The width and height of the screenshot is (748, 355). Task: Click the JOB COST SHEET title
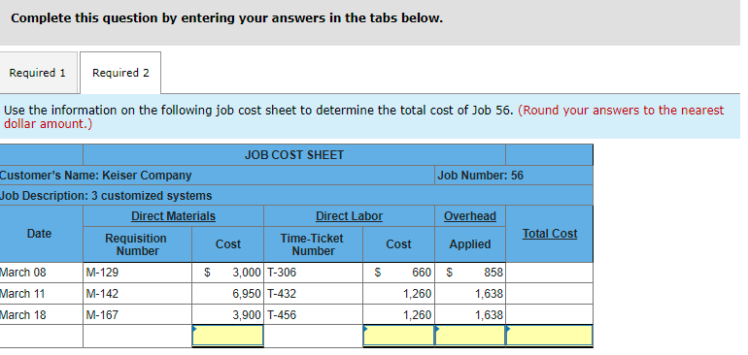(x=294, y=155)
